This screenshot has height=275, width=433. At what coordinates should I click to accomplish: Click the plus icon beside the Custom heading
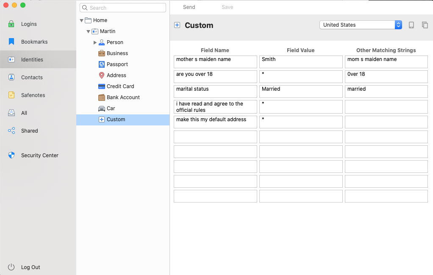tap(177, 25)
